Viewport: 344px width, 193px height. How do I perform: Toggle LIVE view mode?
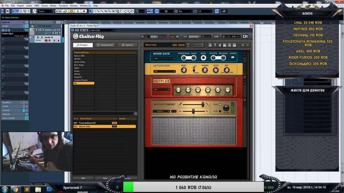(x=216, y=36)
